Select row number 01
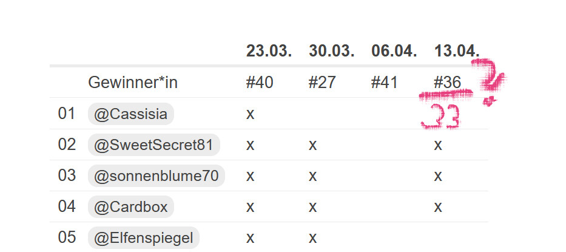This screenshot has height=252, width=566. (67, 114)
